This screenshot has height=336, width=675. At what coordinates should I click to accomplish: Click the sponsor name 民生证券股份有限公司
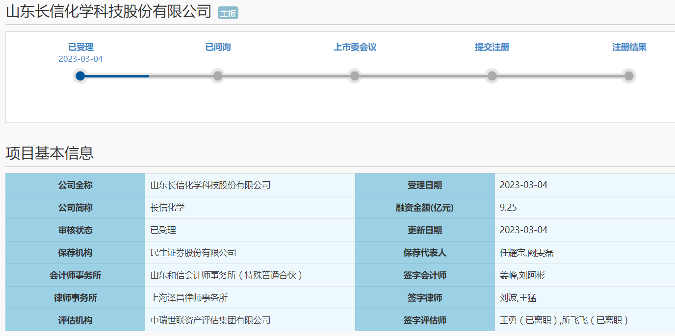pos(193,253)
